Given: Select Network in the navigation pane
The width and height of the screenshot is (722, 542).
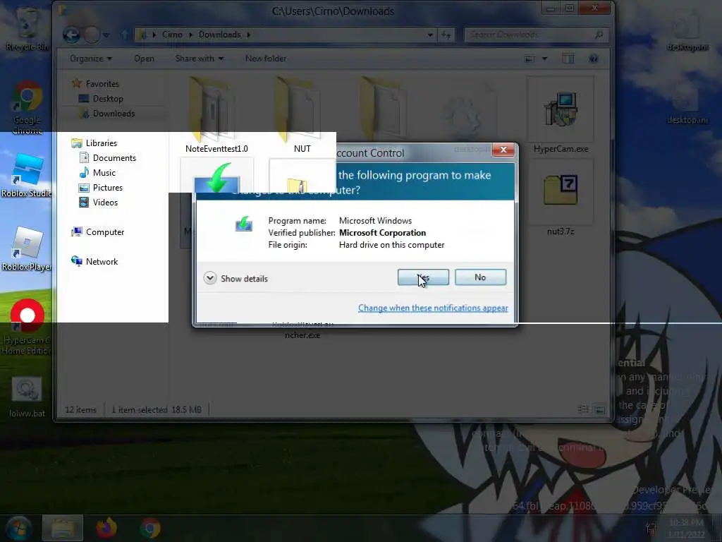Looking at the screenshot, I should coord(95,261).
